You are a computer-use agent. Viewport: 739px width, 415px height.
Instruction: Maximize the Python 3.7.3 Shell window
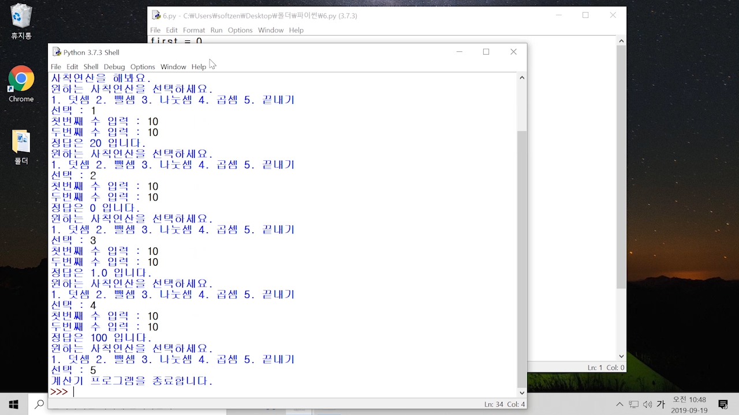coord(486,52)
